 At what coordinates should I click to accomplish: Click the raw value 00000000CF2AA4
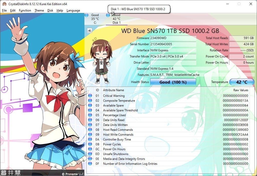coord(235,135)
